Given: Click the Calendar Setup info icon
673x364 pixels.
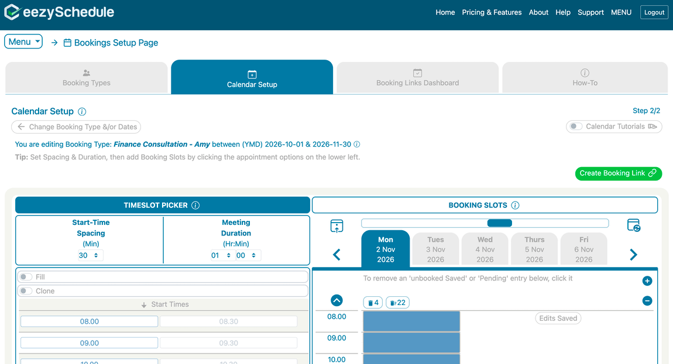Looking at the screenshot, I should click(82, 112).
